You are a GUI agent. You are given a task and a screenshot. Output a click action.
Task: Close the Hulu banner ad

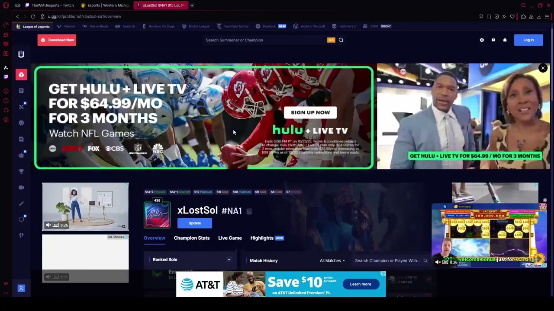pyautogui.click(x=543, y=68)
